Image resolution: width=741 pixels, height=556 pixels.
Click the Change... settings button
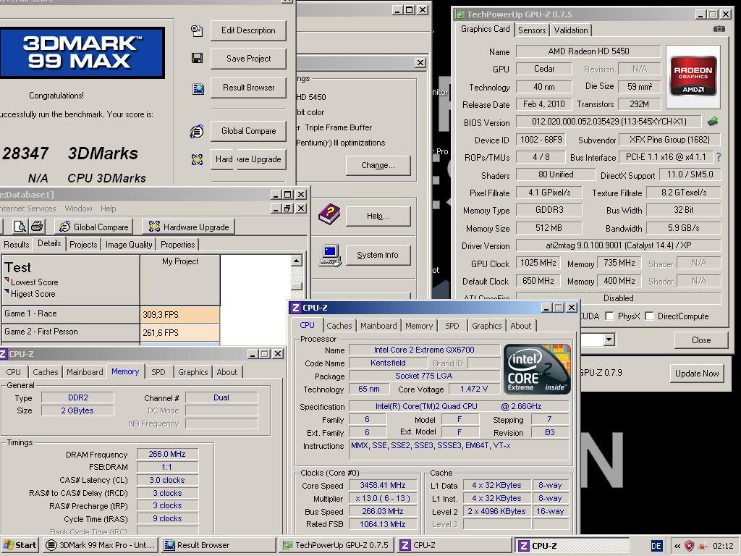[x=378, y=165]
